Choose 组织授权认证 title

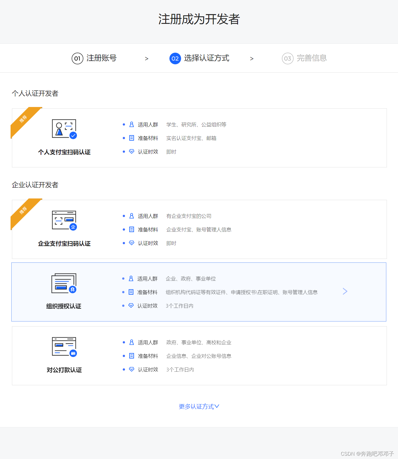click(x=64, y=306)
